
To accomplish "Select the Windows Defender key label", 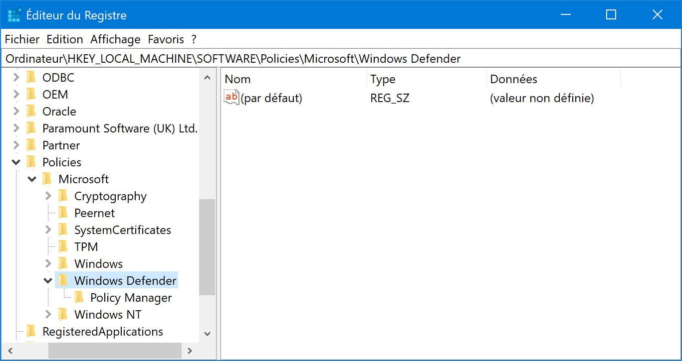I will pyautogui.click(x=125, y=281).
